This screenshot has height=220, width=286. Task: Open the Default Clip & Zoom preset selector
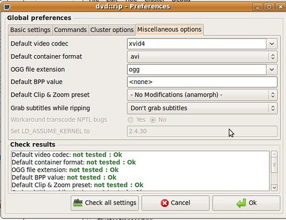coord(202,95)
